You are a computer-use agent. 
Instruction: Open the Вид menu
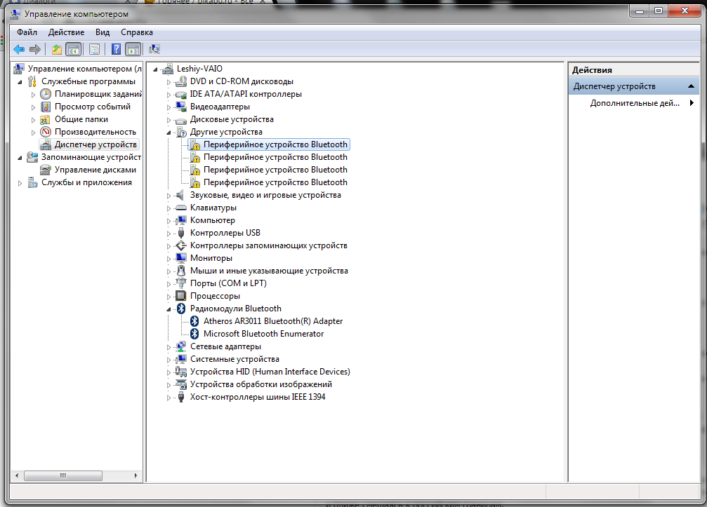tap(103, 32)
